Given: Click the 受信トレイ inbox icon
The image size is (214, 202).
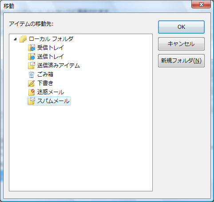Looking at the screenshot, I should pos(32,48).
